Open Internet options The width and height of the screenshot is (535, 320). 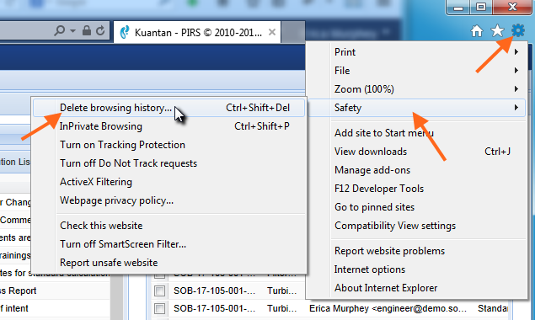click(416, 269)
